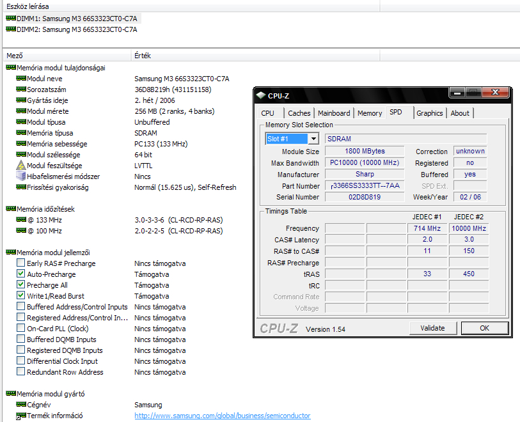Screen dimensions: 520x422
Task: Toggle Differential Clock Input checkbox
Action: pos(21,361)
